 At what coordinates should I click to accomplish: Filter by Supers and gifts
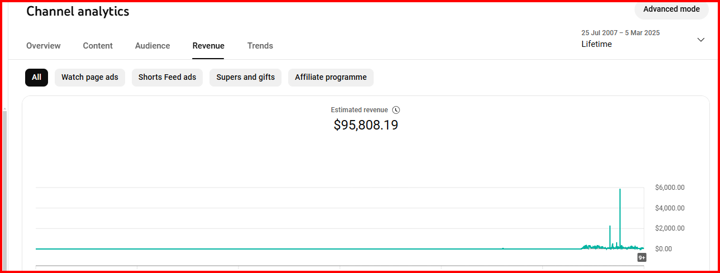point(246,78)
